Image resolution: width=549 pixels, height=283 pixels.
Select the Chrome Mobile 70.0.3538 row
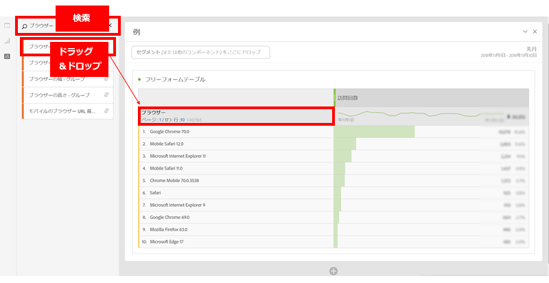[236, 181]
